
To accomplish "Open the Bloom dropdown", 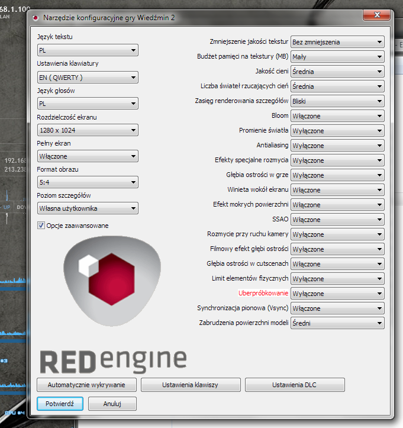I will pyautogui.click(x=337, y=116).
